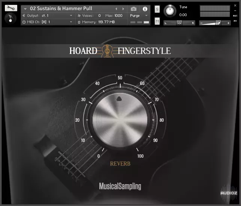Image resolution: width=241 pixels, height=206 pixels.
Task: Open the Purge menu
Action: point(139,16)
